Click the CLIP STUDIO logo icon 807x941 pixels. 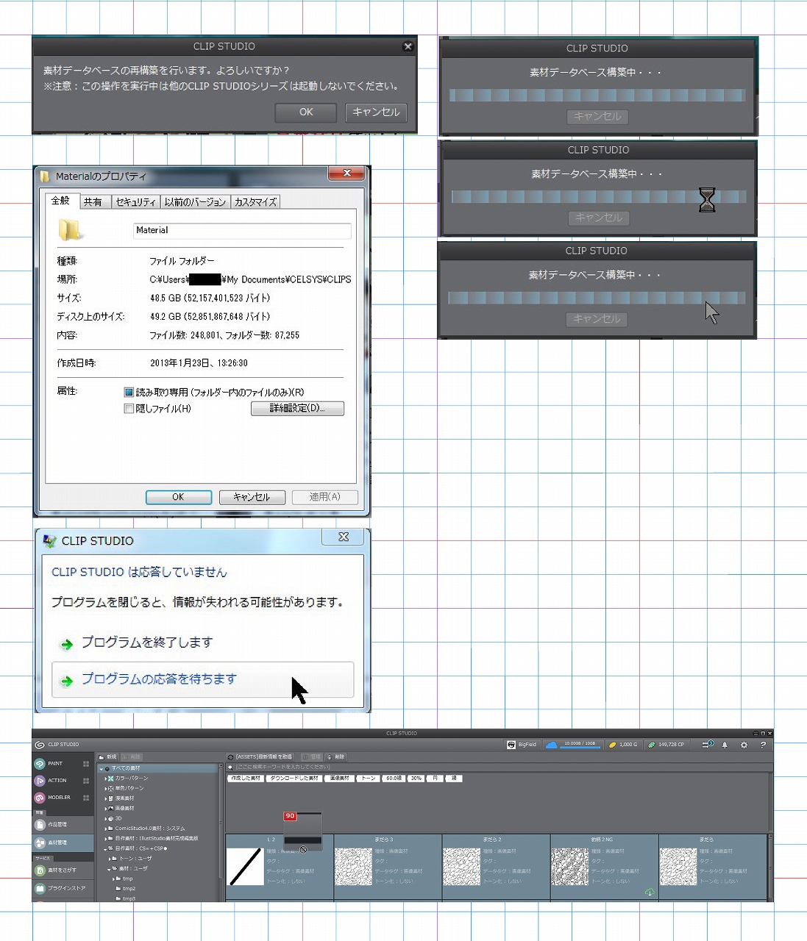pyautogui.click(x=40, y=745)
